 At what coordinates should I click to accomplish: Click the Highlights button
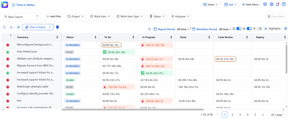pos(273,29)
